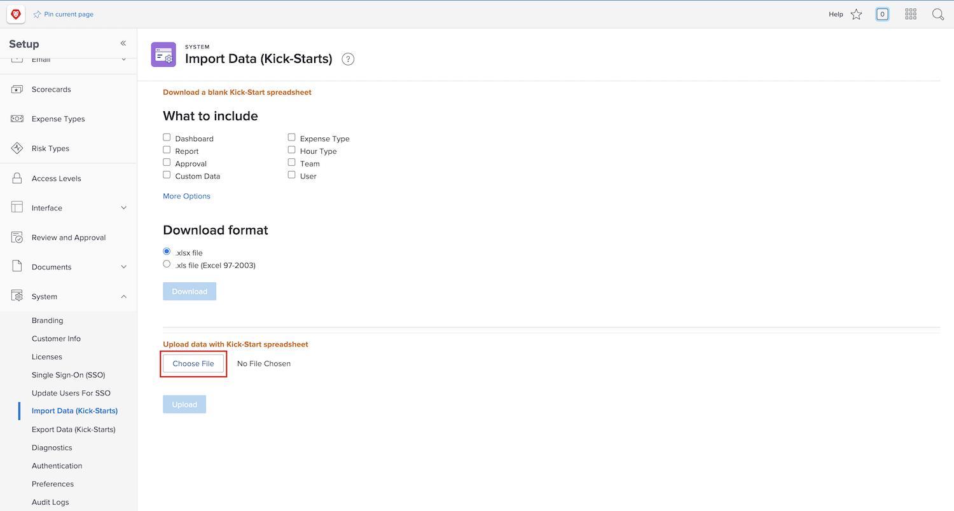Expand the Interface sidebar section

(123, 207)
